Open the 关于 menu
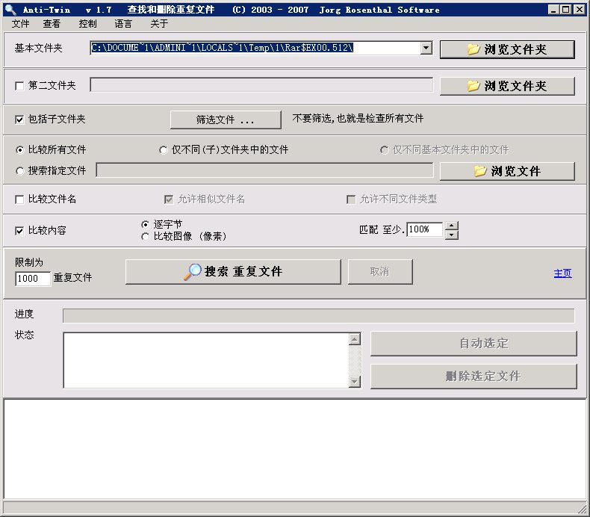The image size is (590, 517). [159, 24]
